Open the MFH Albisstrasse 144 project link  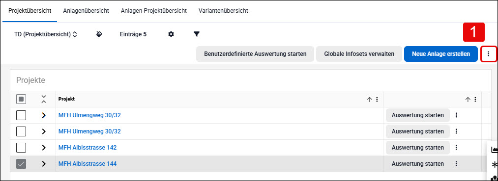pos(88,164)
